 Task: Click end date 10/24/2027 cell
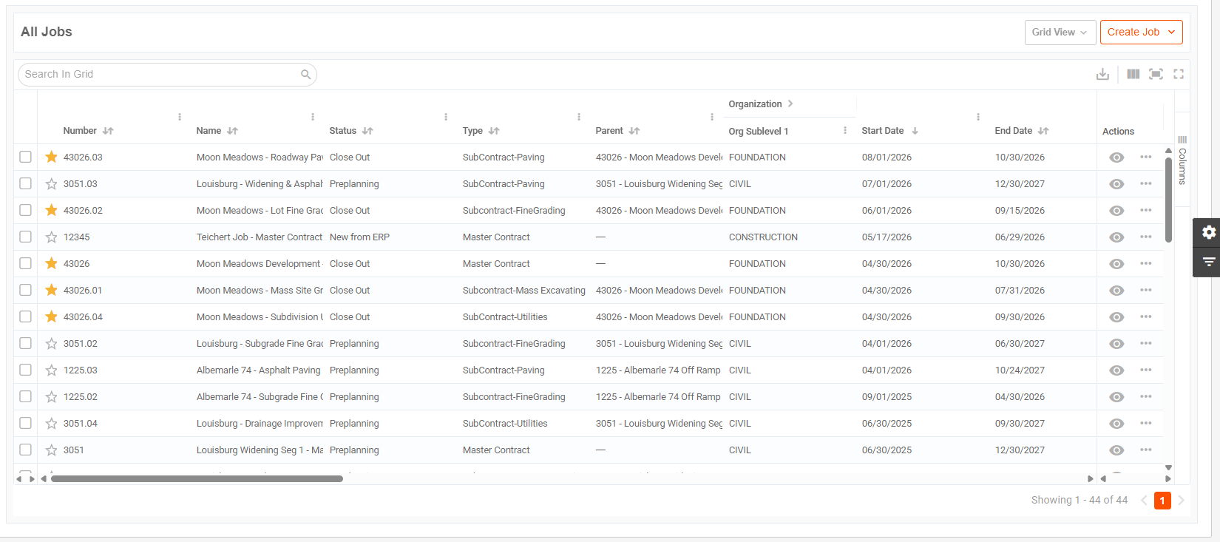click(x=1020, y=370)
